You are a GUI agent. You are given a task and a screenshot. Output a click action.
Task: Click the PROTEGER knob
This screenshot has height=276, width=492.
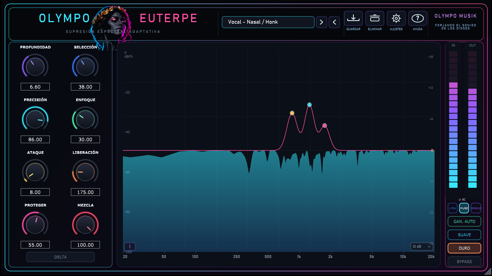tap(35, 225)
